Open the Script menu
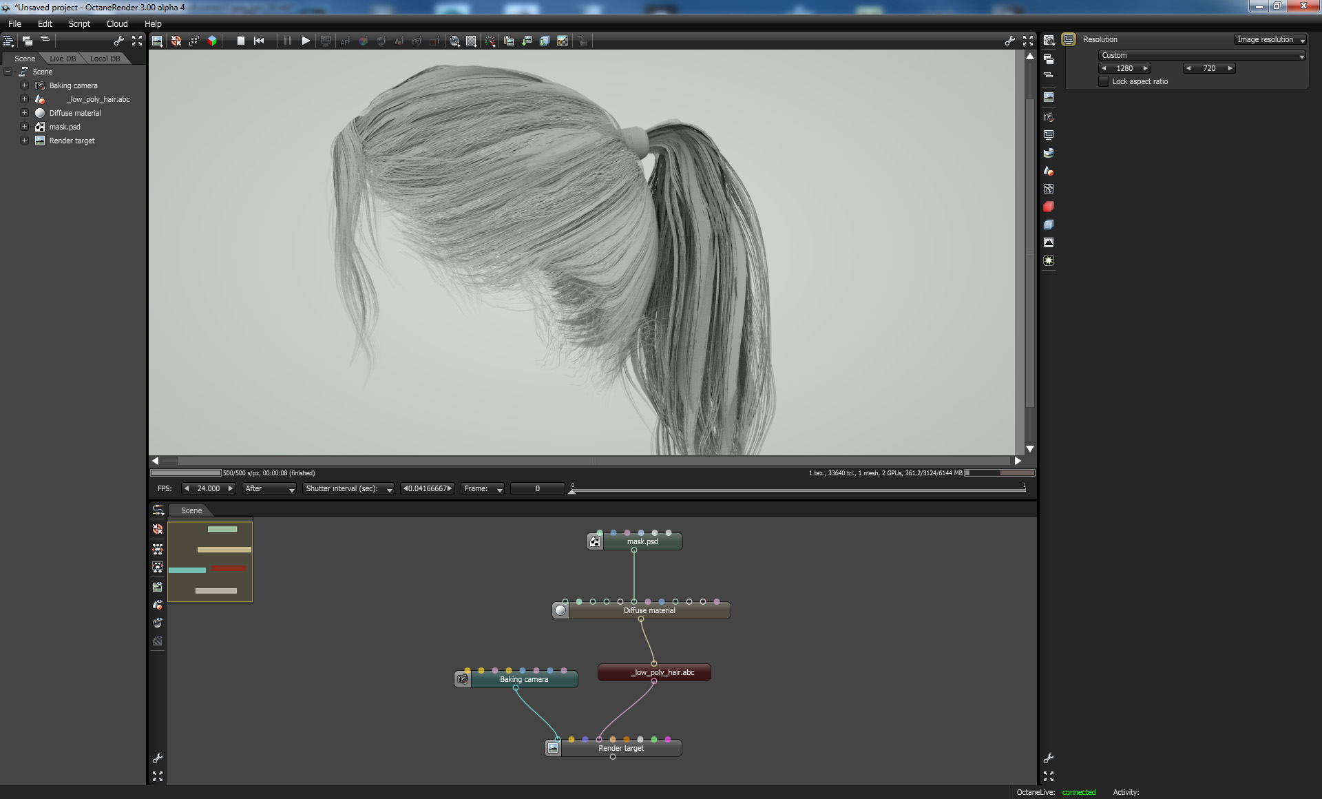 pyautogui.click(x=79, y=23)
